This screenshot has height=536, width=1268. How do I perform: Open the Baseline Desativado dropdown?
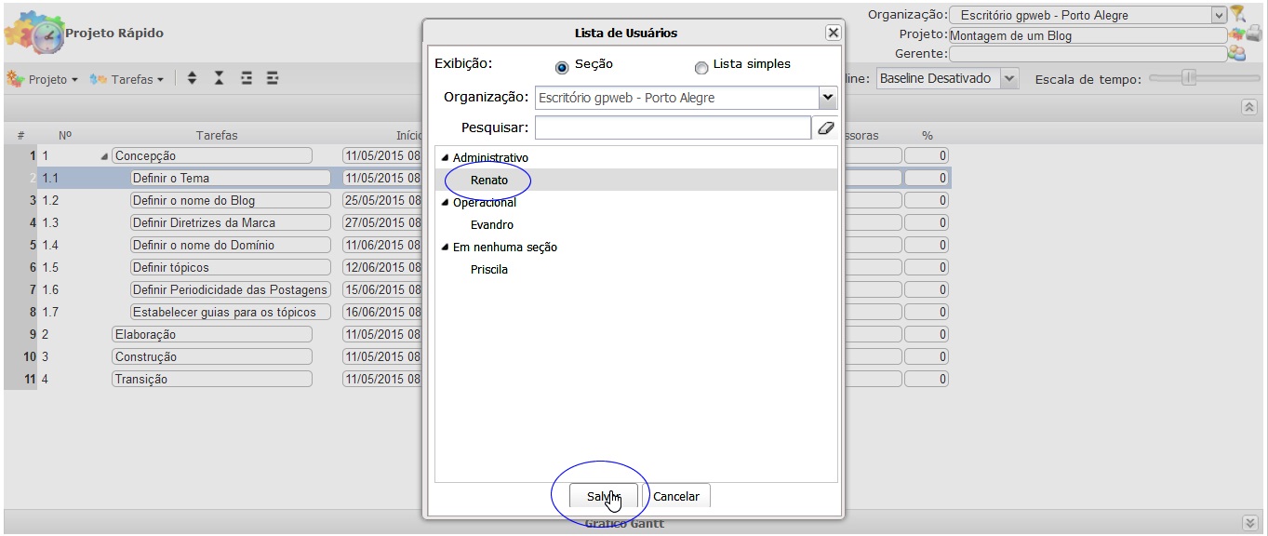[1009, 79]
